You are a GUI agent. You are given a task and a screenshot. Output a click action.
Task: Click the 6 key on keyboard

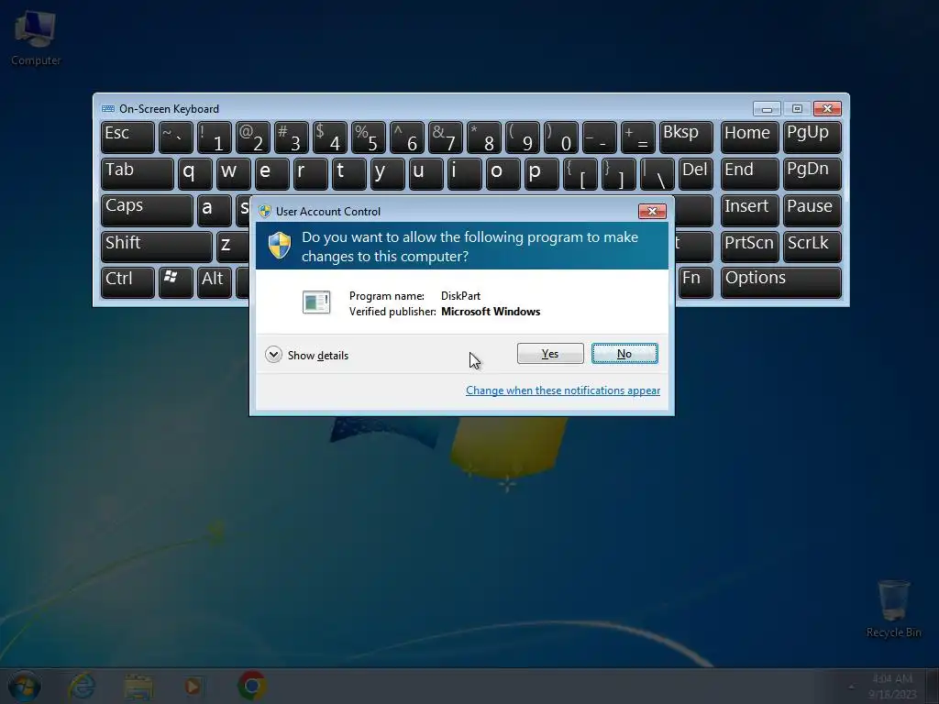(x=406, y=137)
